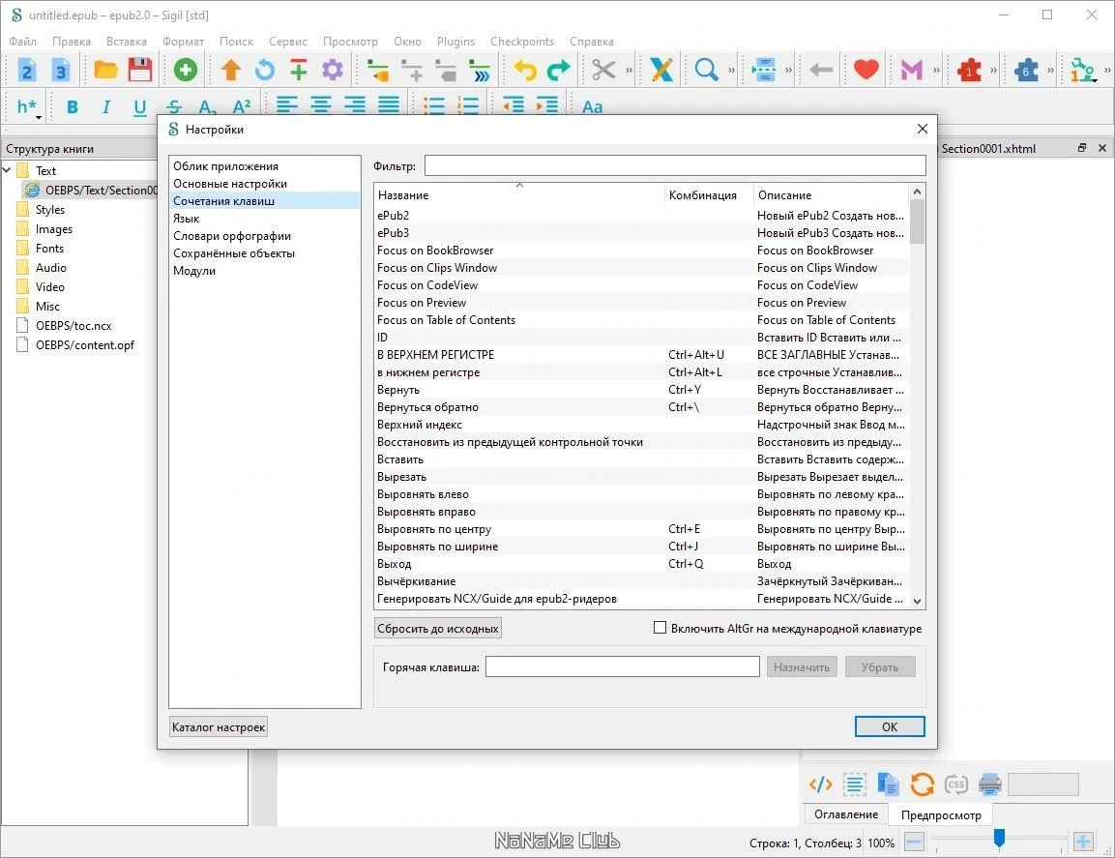1115x858 pixels.
Task: Select Основные настройки settings category
Action: pyautogui.click(x=265, y=184)
